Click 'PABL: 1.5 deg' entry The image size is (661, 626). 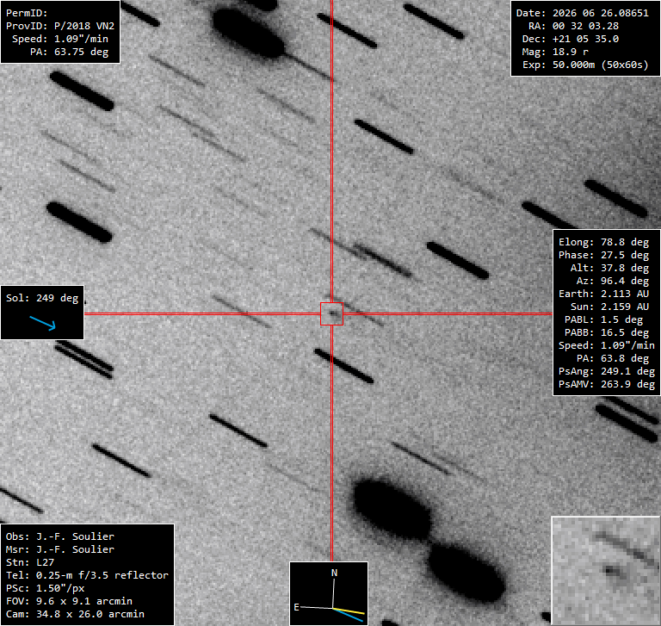(603, 319)
